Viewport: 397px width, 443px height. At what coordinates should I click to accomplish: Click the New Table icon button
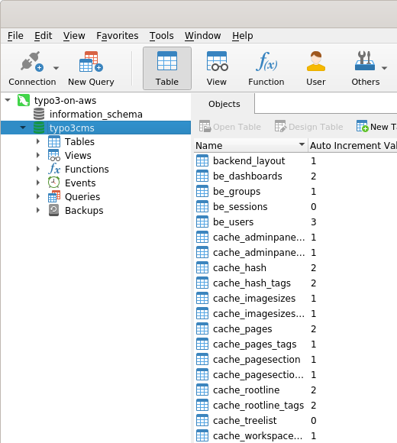pyautogui.click(x=362, y=126)
